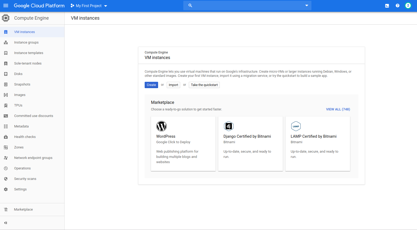The height and width of the screenshot is (230, 417).
Task: Click the Security scans shield icon
Action: pyautogui.click(x=6, y=179)
